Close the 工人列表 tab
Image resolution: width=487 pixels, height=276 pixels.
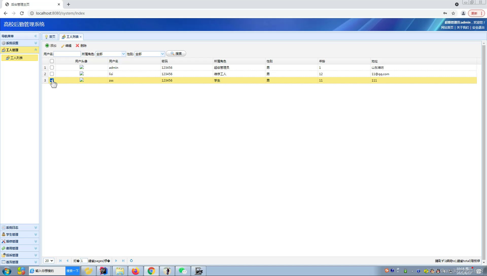click(x=81, y=37)
